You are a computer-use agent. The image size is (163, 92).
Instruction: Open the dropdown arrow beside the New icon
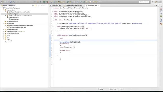pos(3,2)
